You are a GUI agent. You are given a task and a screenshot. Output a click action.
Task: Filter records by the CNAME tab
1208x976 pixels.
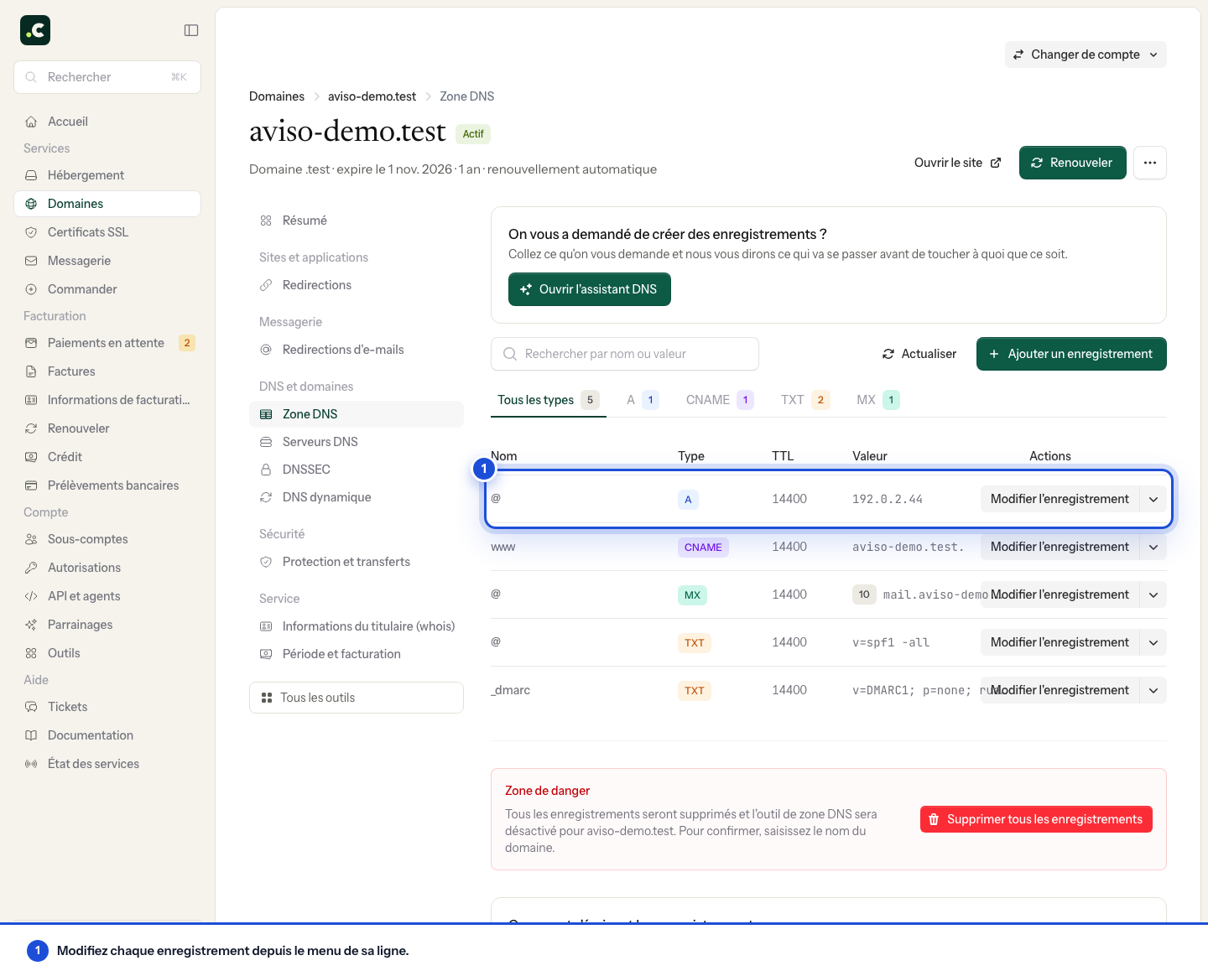coord(720,400)
